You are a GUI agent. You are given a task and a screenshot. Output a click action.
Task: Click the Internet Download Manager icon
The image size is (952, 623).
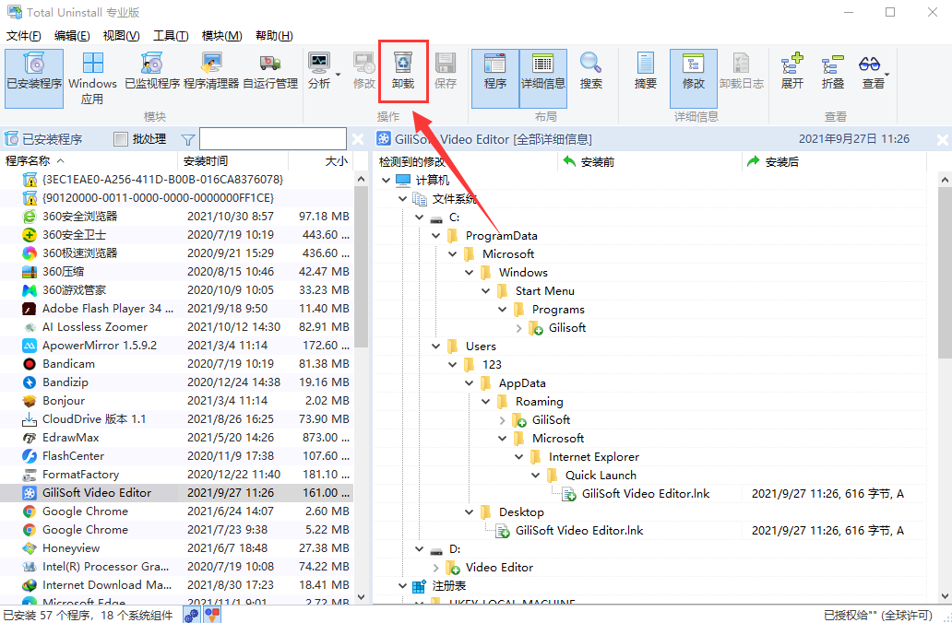[x=30, y=585]
